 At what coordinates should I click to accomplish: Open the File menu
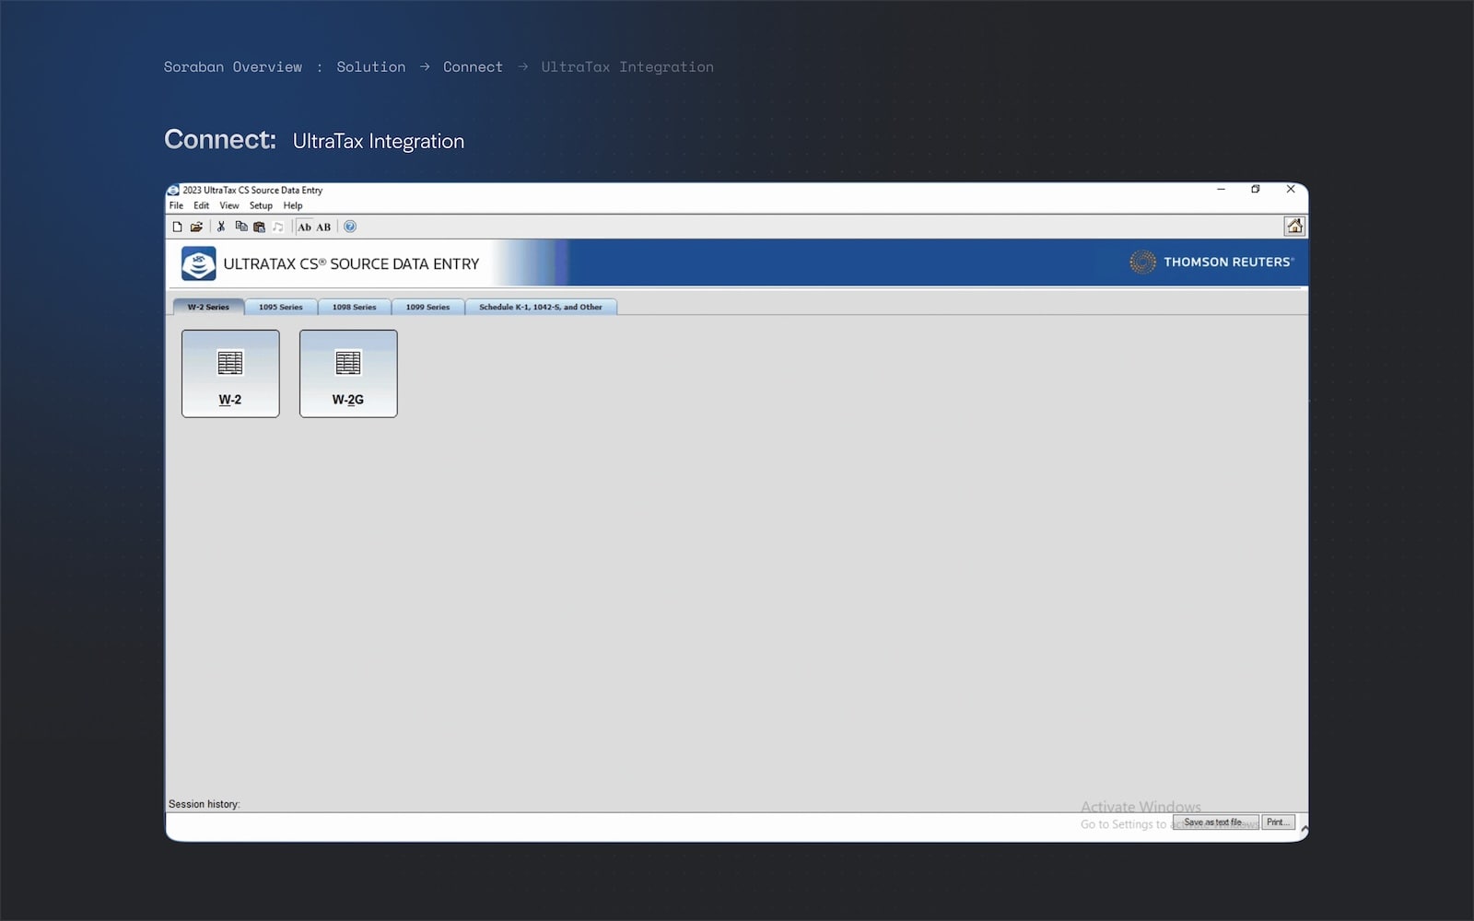pos(176,205)
